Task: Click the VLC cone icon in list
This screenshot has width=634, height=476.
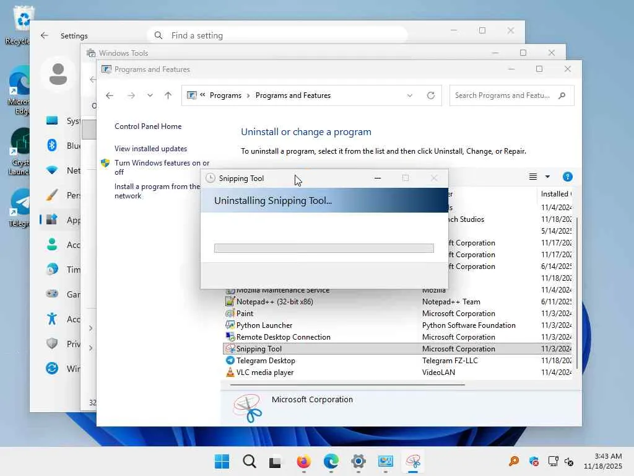Action: click(230, 372)
